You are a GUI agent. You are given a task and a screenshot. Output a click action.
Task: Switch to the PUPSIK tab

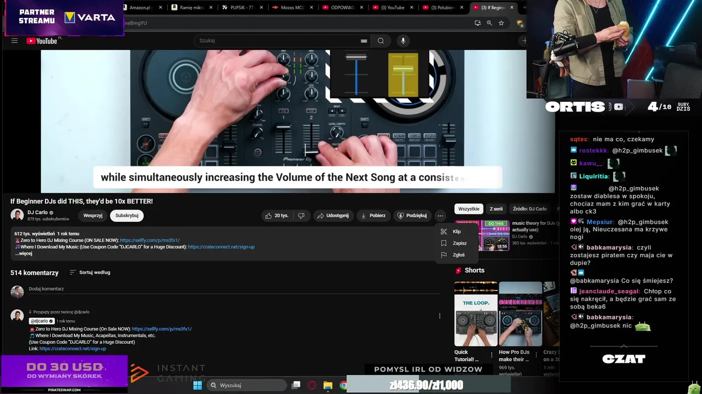[241, 8]
